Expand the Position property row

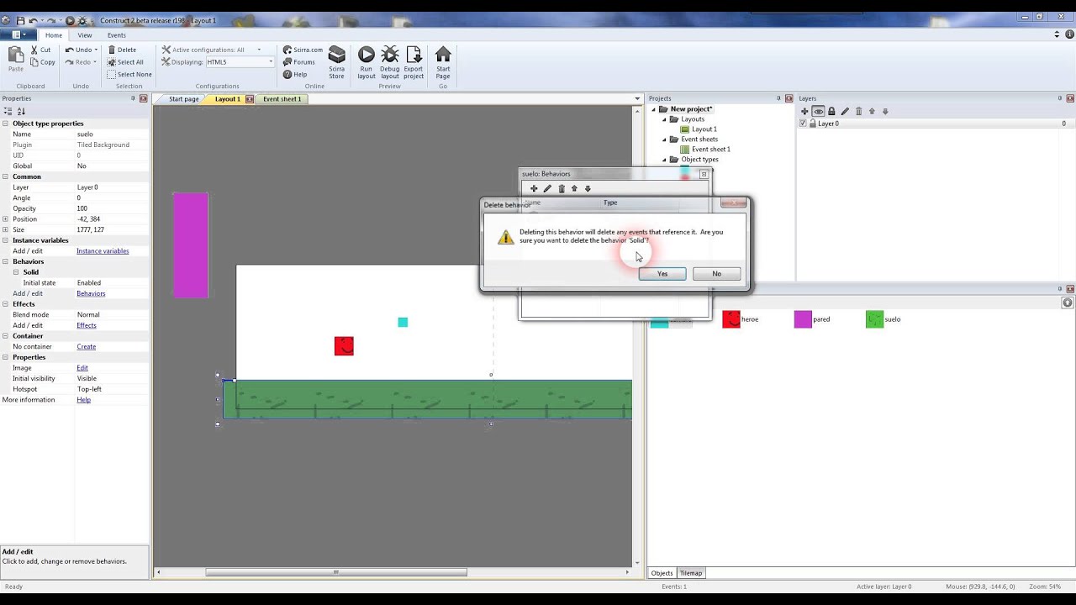pos(6,219)
